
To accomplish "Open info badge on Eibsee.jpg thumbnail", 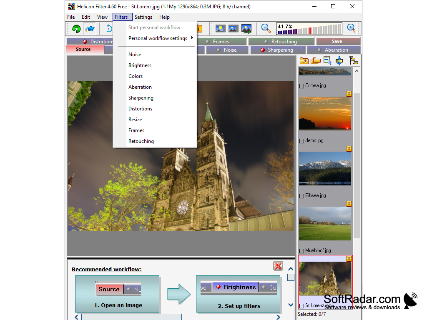I will click(x=349, y=149).
